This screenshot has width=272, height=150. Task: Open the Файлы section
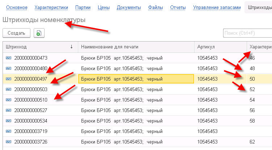pos(155,8)
